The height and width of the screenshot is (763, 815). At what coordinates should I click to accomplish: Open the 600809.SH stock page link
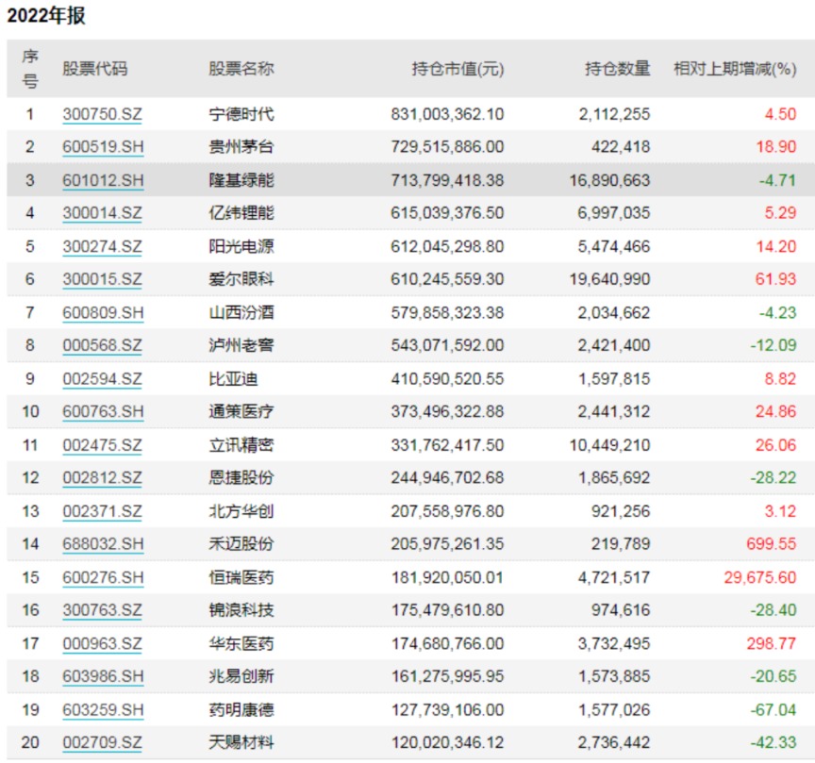pos(102,312)
